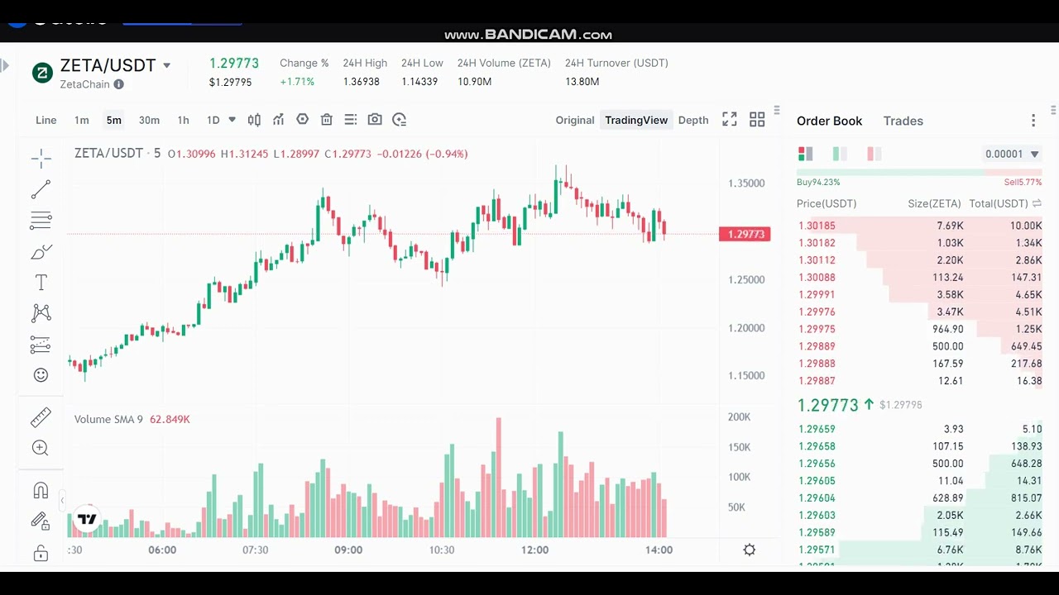Select the ruler measure tool
Screen dimensions: 1059x595
click(x=41, y=417)
